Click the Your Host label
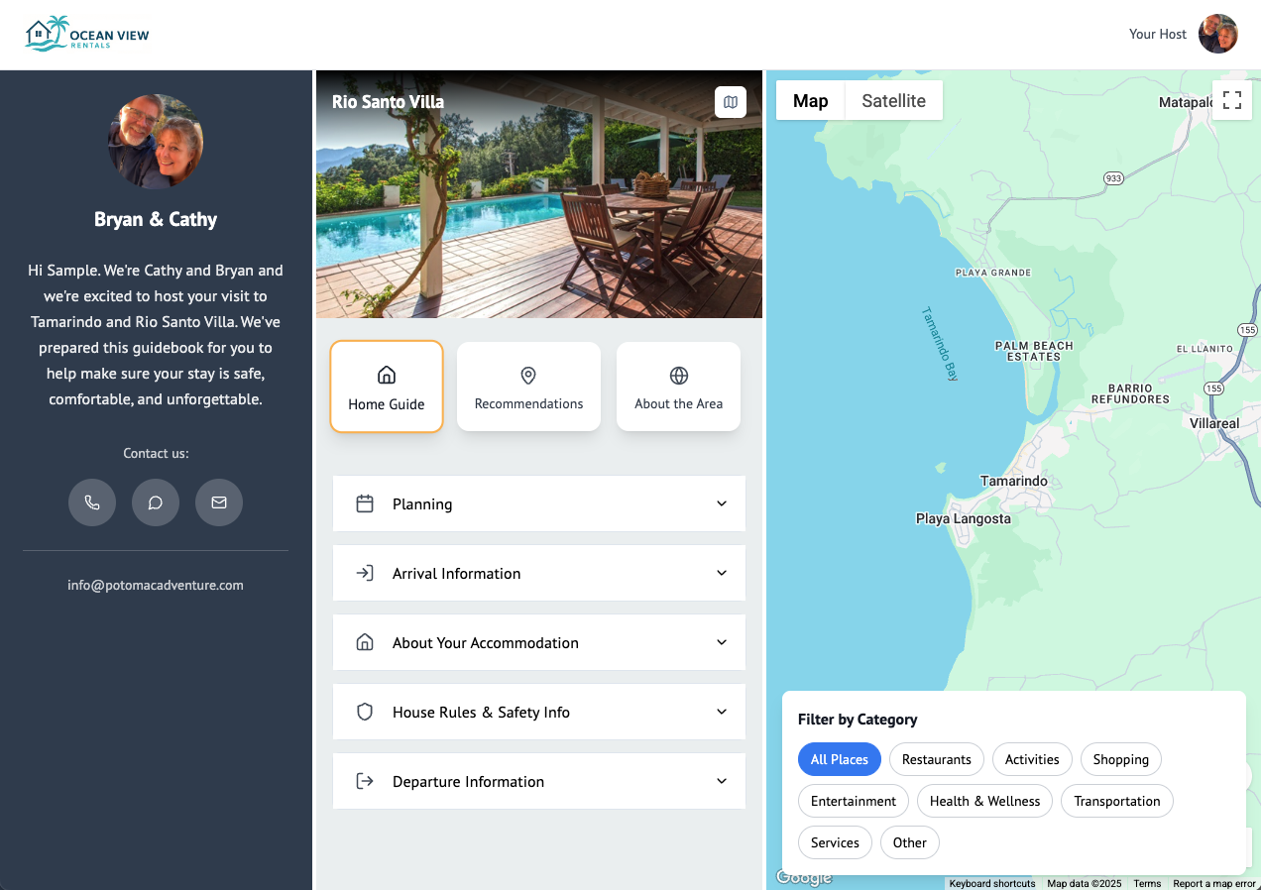 1158,34
